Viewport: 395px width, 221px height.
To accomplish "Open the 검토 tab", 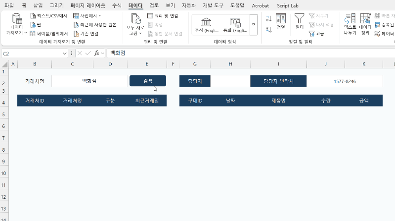I will [x=154, y=5].
